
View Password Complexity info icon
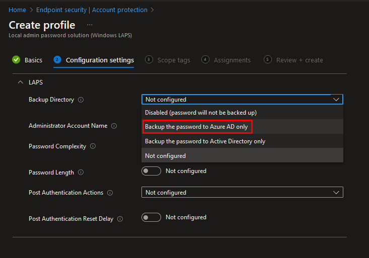click(93, 146)
